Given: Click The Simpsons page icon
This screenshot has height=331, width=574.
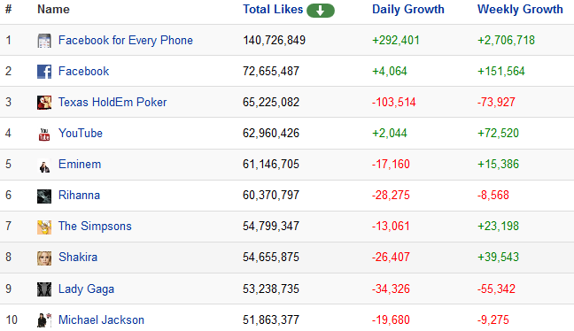Looking at the screenshot, I should click(x=44, y=227).
